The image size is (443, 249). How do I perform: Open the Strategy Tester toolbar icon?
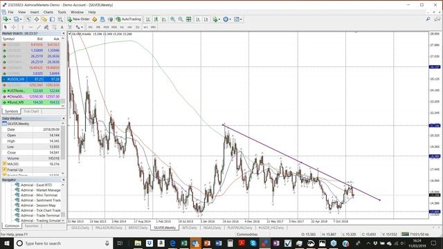pyautogui.click(x=60, y=19)
